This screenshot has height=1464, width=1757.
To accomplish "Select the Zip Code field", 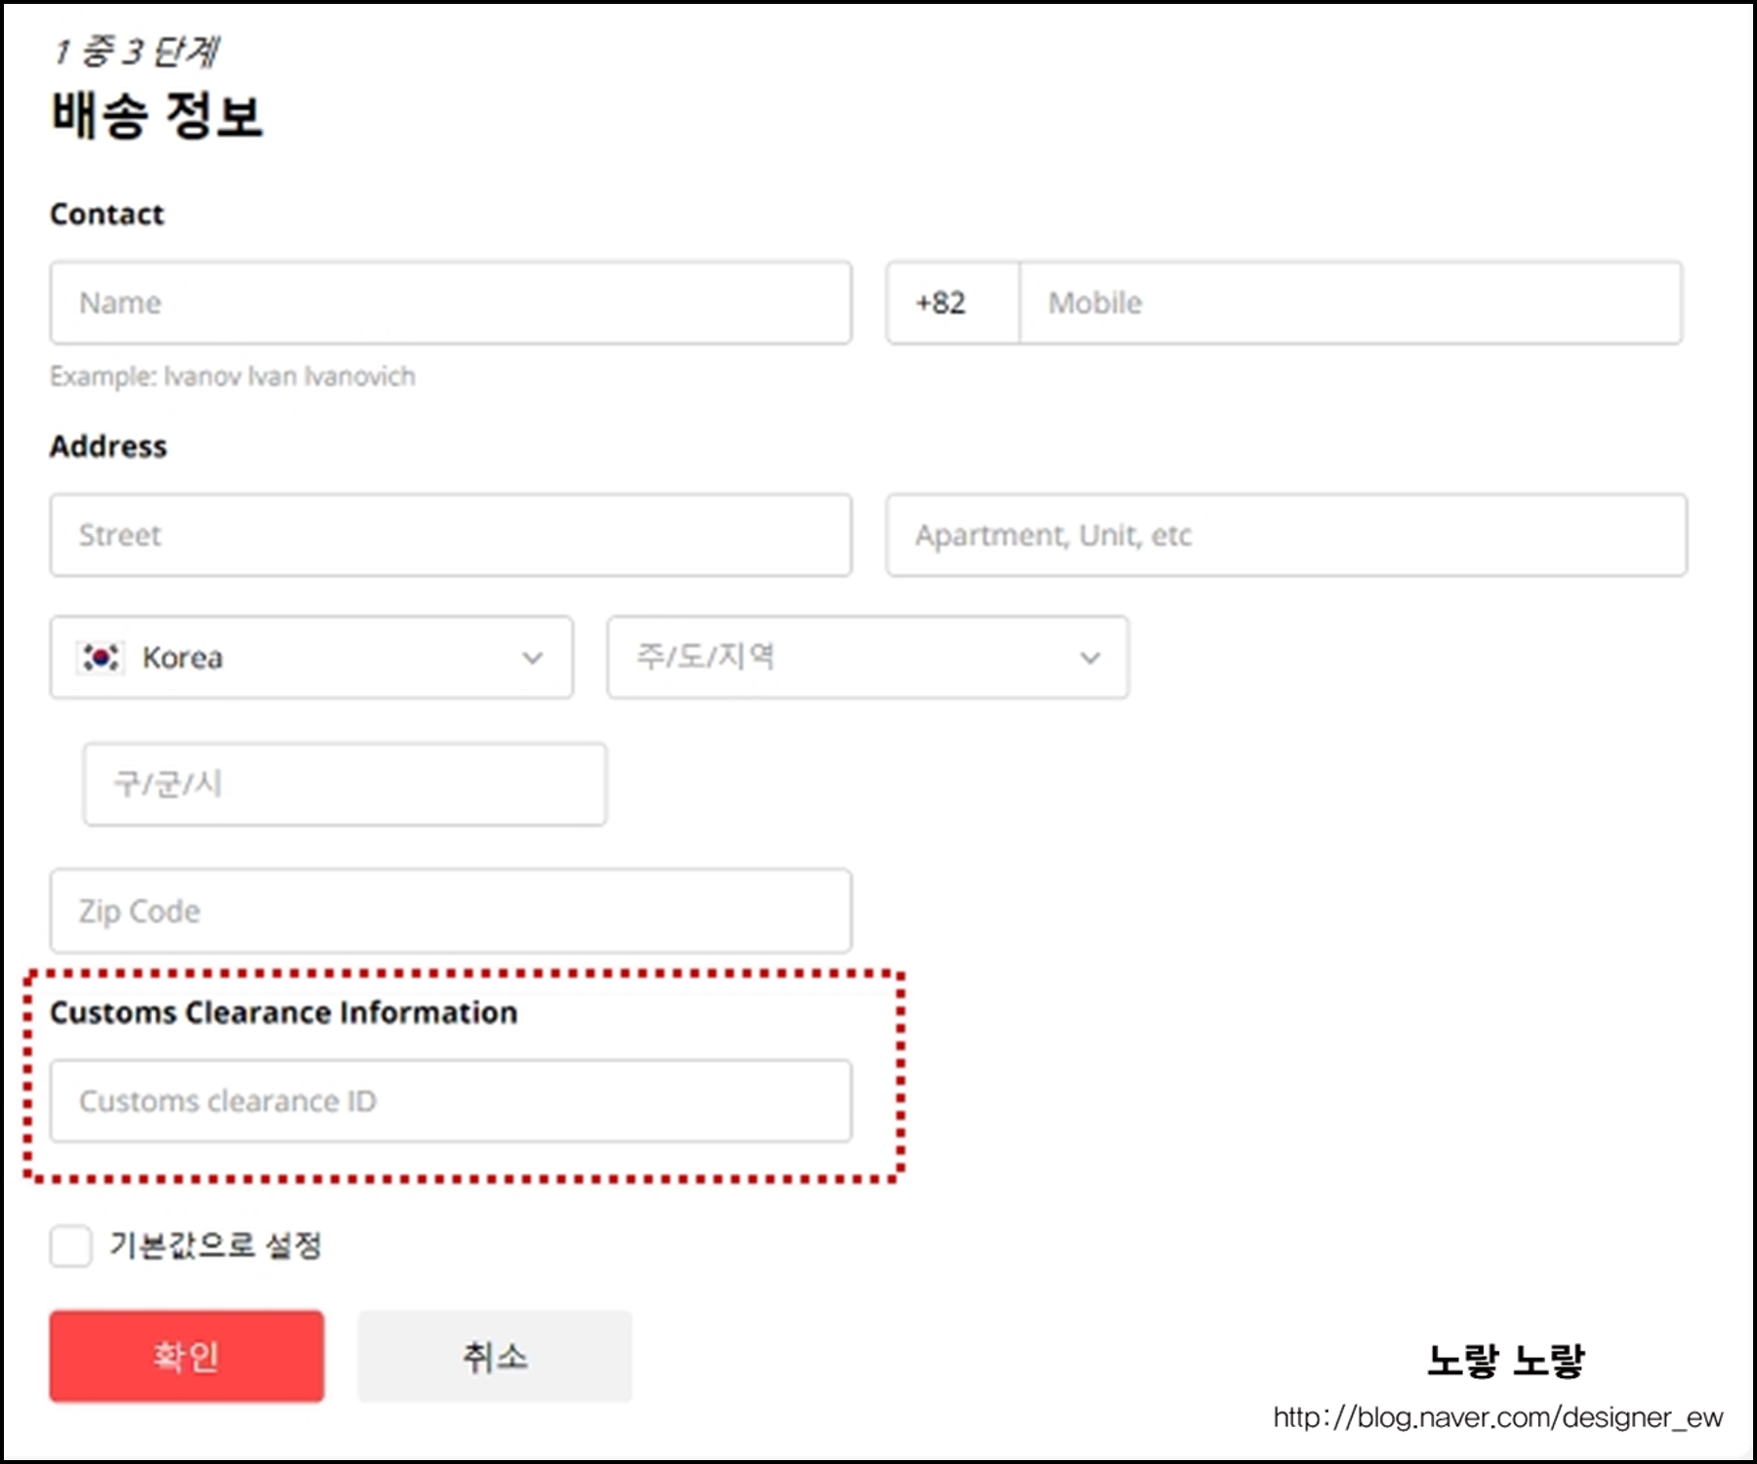I will pos(449,911).
